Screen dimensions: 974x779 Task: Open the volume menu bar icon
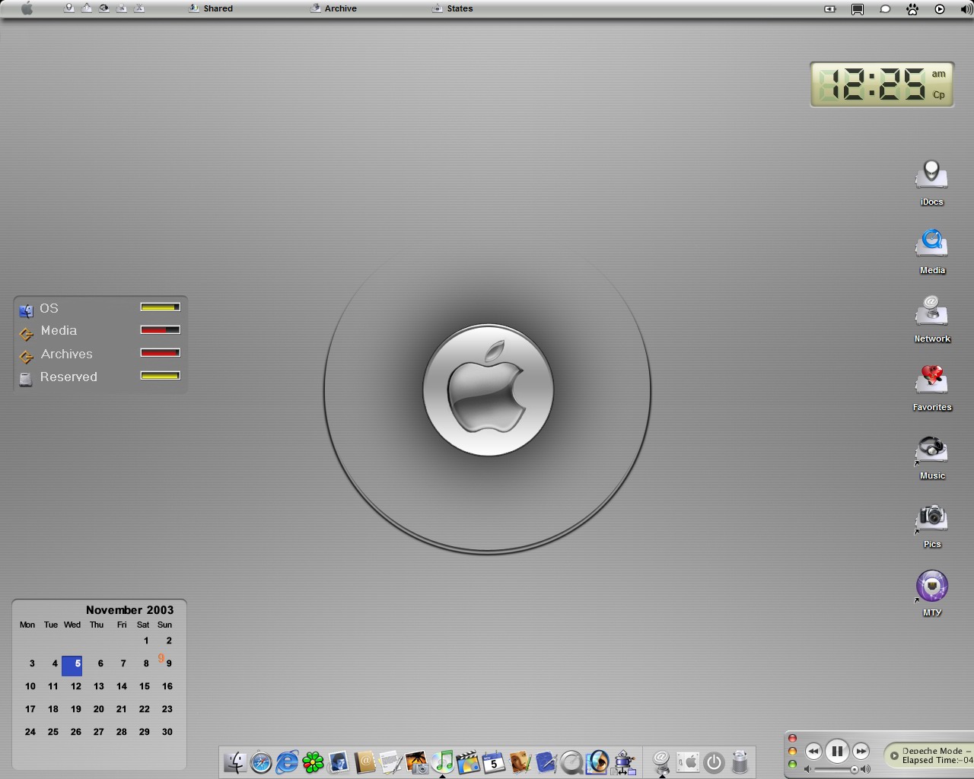coord(966,9)
